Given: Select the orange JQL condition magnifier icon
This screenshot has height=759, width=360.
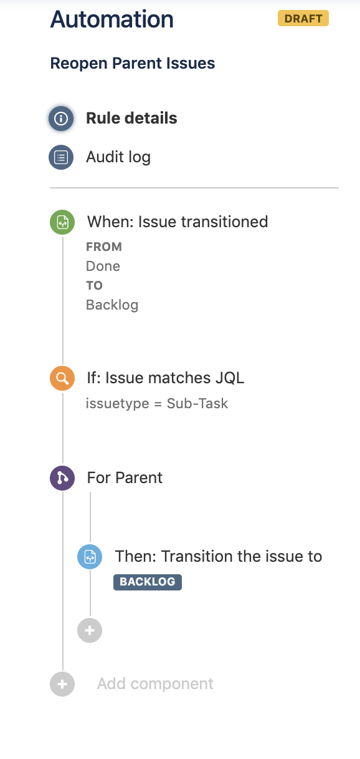Looking at the screenshot, I should [61, 378].
